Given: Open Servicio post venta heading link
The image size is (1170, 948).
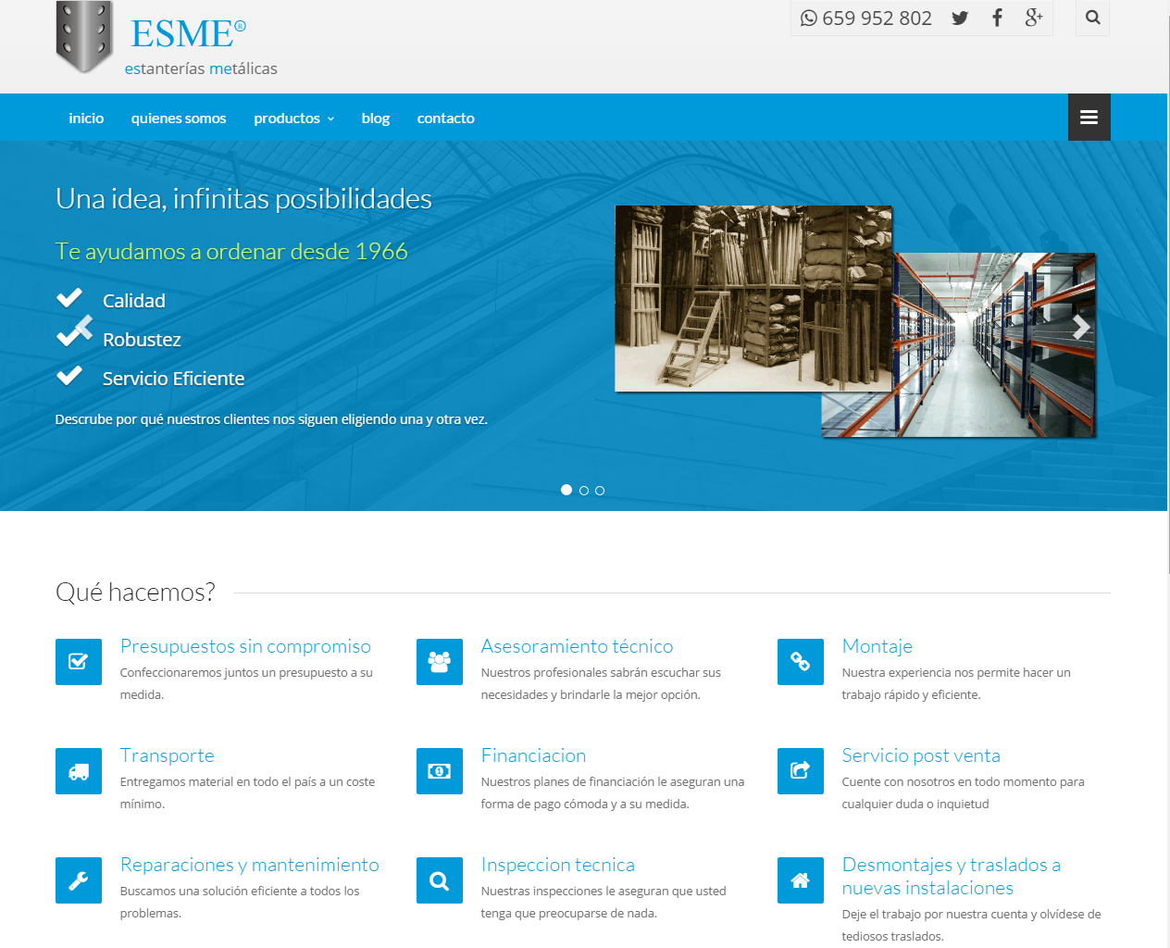Looking at the screenshot, I should (x=921, y=755).
